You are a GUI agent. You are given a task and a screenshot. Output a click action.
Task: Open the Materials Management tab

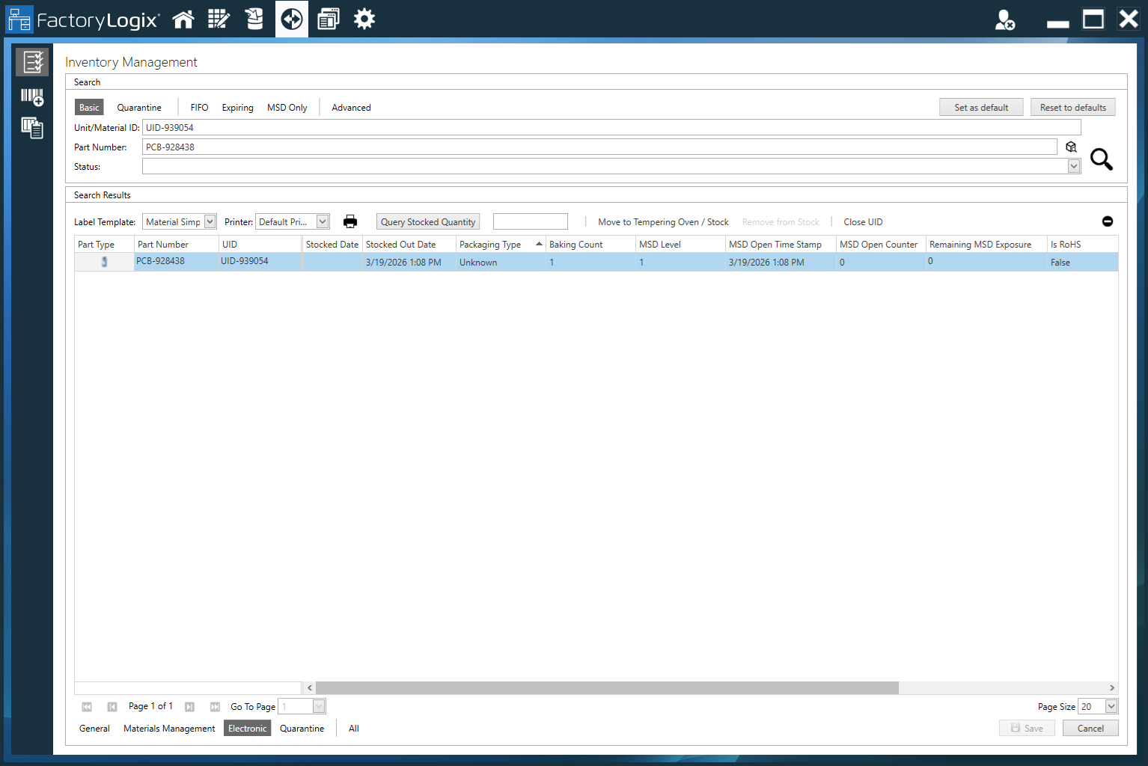point(168,728)
